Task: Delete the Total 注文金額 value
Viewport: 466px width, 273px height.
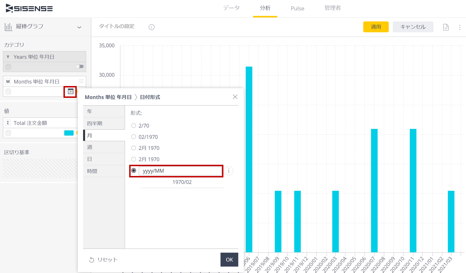Action: coord(8,133)
